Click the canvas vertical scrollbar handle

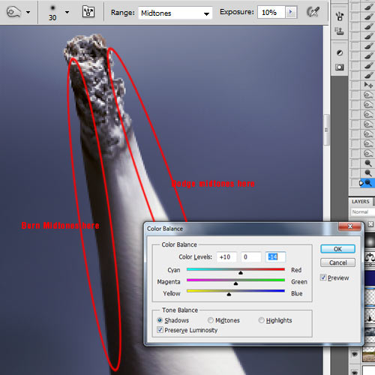pyautogui.click(x=326, y=130)
